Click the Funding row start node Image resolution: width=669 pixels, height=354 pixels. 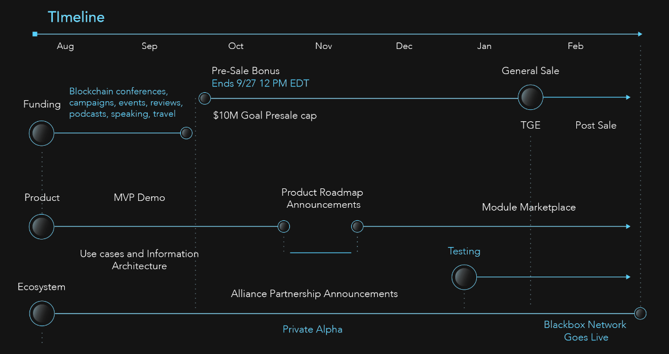41,133
